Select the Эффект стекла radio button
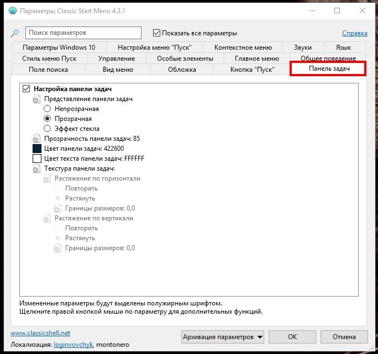378x354 pixels. coord(48,129)
